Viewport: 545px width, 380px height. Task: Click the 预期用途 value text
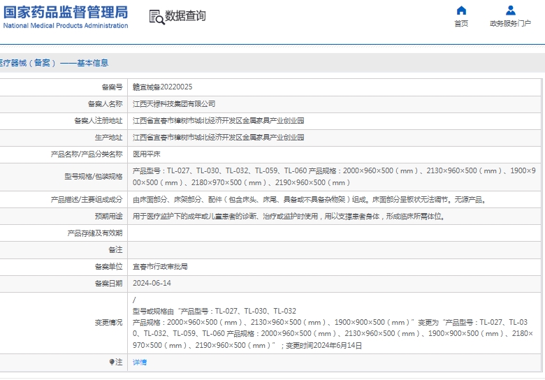tap(289, 217)
